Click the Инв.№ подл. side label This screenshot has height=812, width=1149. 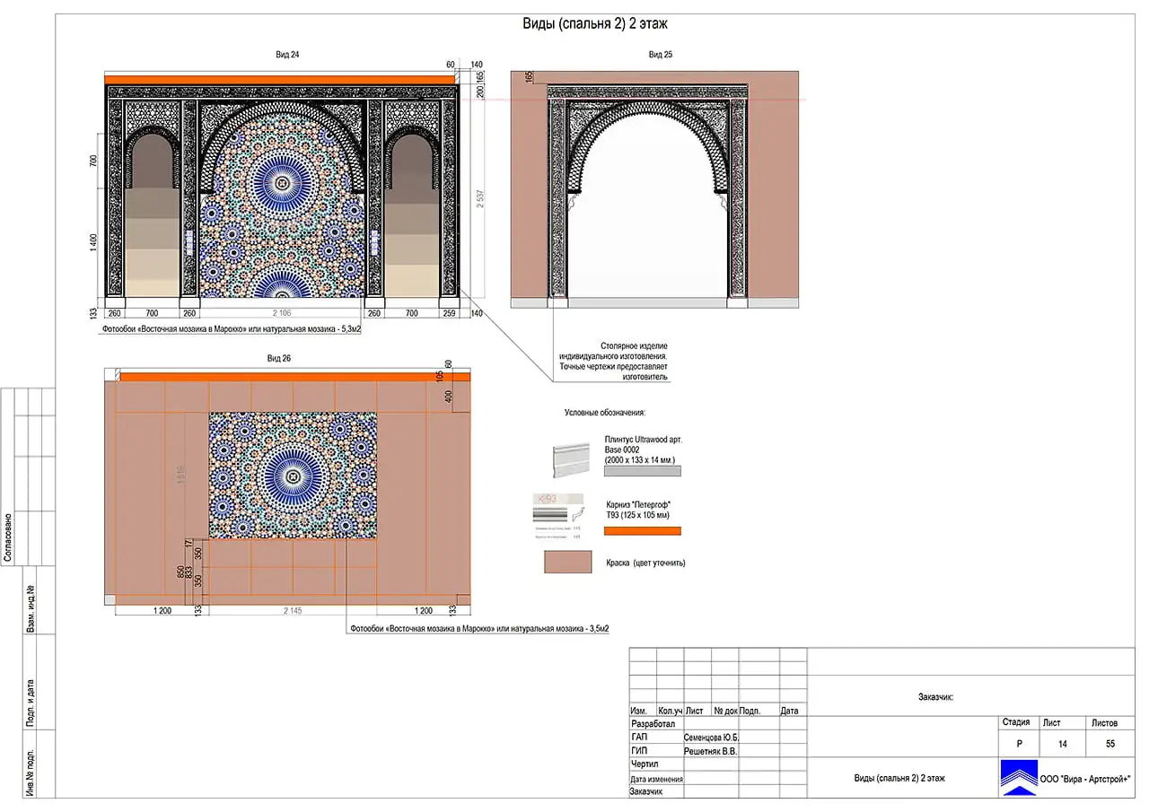pyautogui.click(x=30, y=772)
